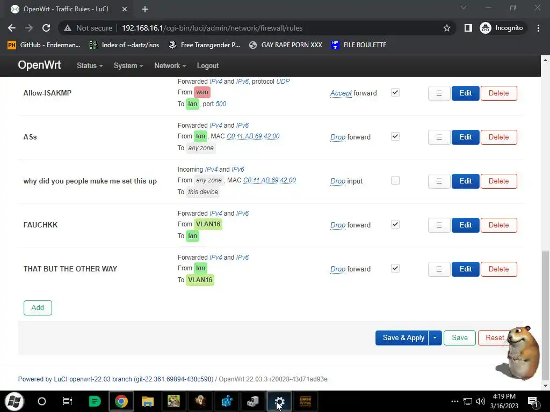This screenshot has height=412, width=550.
Task: Click the Accept action link for Allow-ISAKMP
Action: click(341, 93)
